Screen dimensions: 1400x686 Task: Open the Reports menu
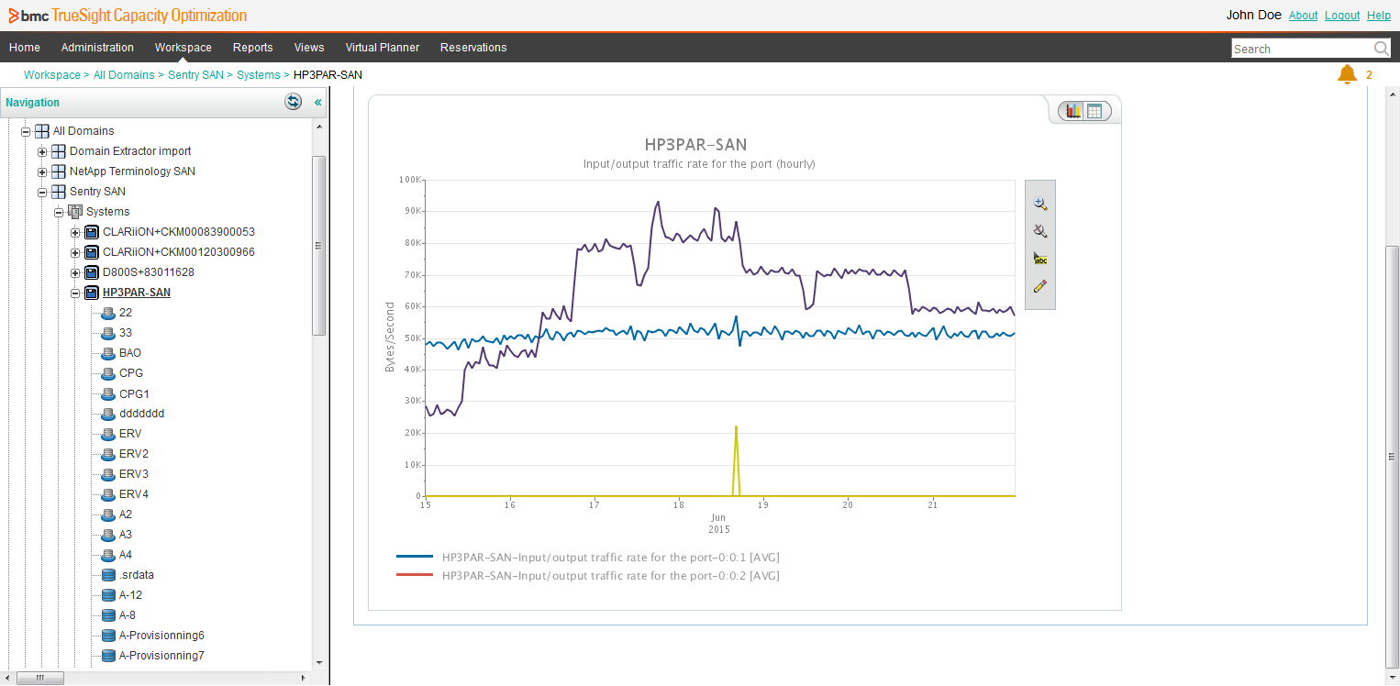pos(252,48)
